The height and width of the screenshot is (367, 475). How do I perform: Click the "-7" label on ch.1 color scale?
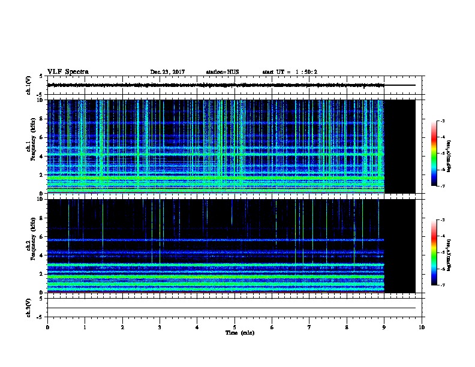(x=442, y=186)
